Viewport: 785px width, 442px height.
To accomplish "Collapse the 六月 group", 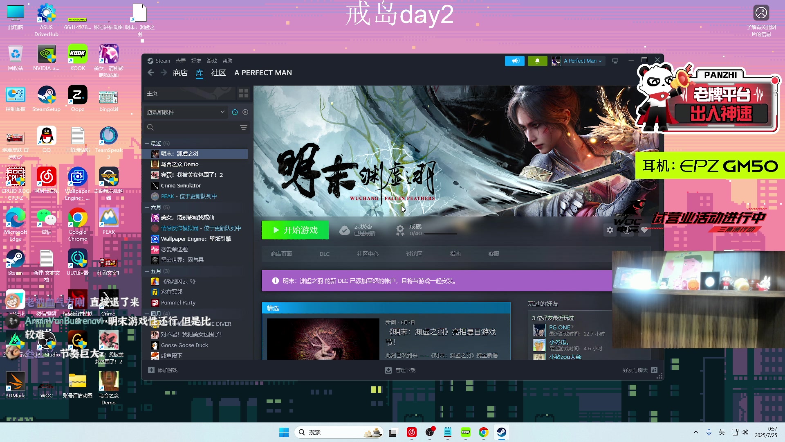I will pos(147,207).
